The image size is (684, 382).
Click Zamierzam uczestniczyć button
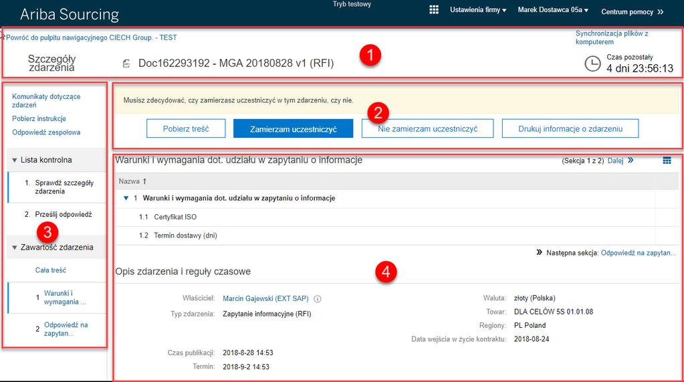pyautogui.click(x=293, y=129)
